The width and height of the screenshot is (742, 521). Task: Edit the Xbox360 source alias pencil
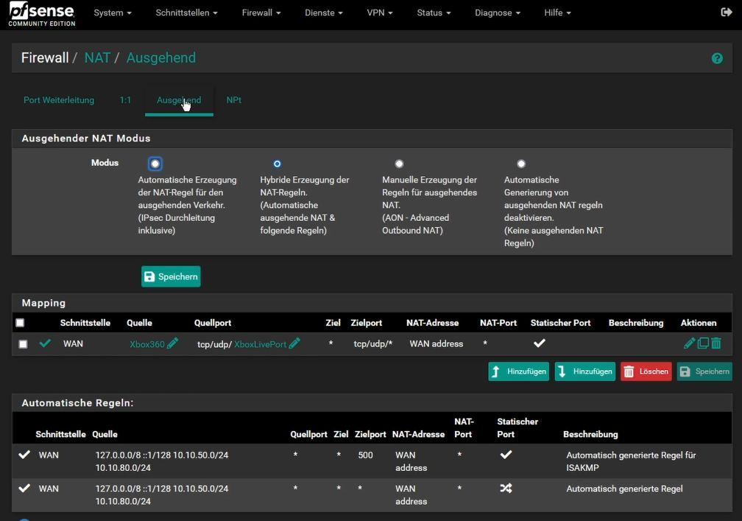[x=173, y=343]
